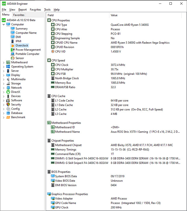
Task: Maximize the AIDA64 Engineer window
Action: (171, 4)
